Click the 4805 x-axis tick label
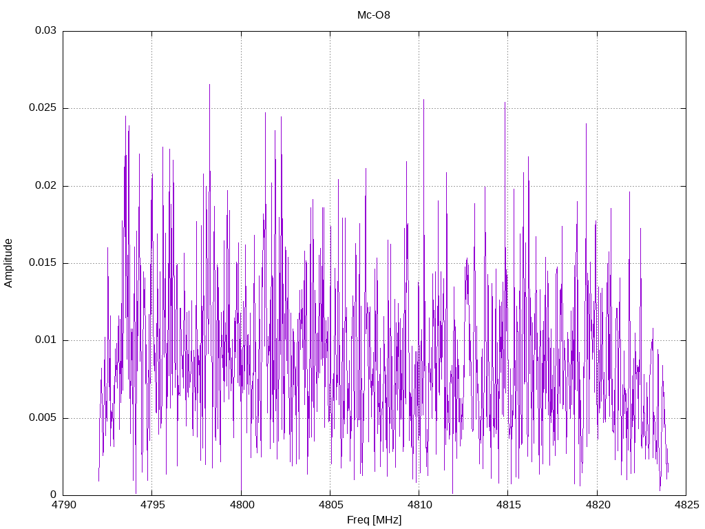This screenshot has width=705, height=529. [330, 505]
